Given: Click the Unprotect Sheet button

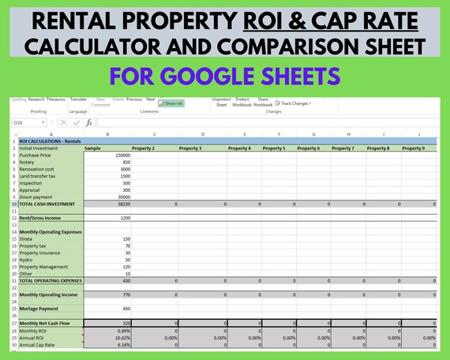Looking at the screenshot, I should coord(221,102).
